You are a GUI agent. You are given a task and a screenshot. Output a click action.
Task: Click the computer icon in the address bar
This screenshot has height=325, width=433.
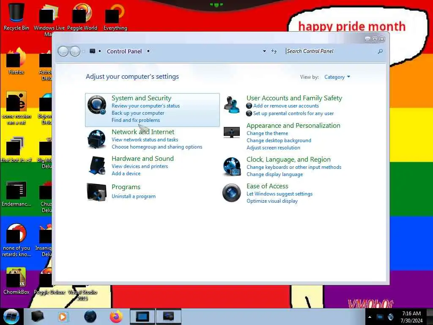pyautogui.click(x=93, y=51)
